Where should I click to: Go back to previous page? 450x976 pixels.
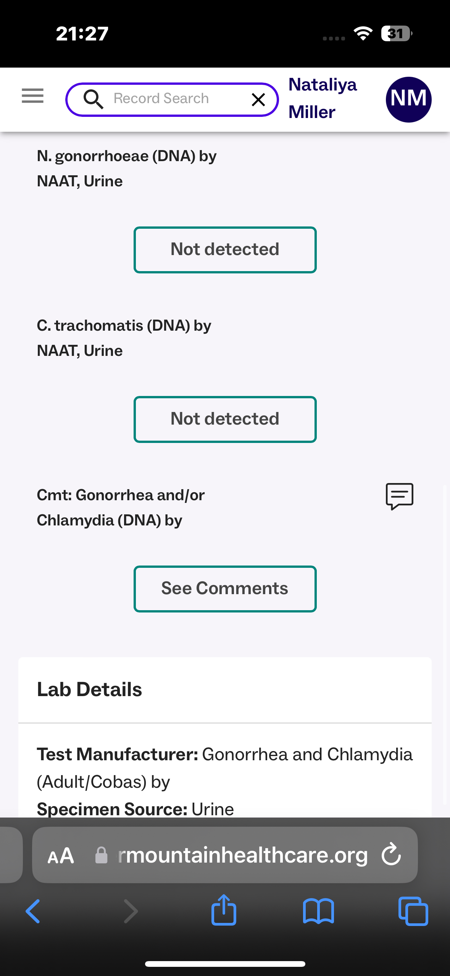tap(33, 911)
